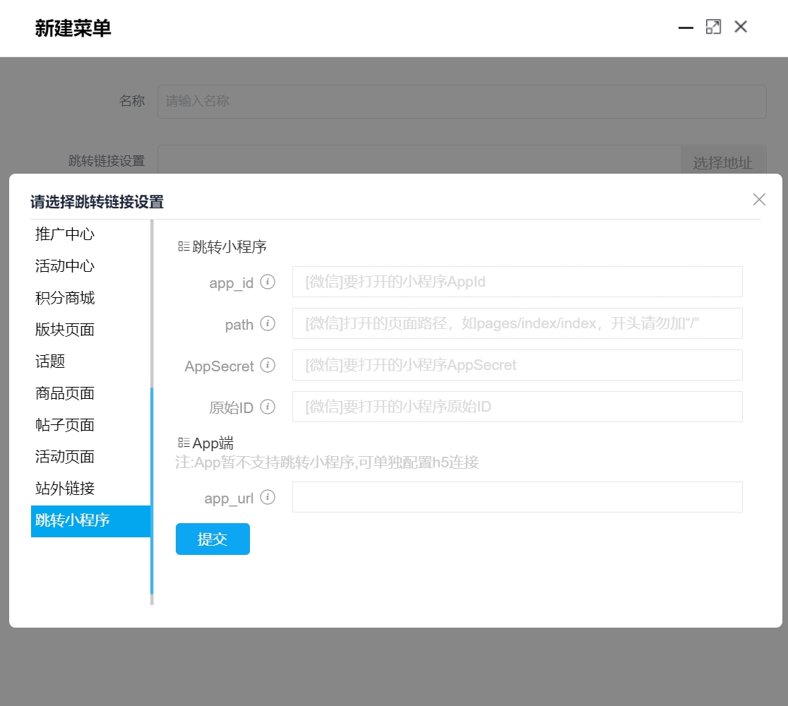The width and height of the screenshot is (788, 706).
Task: Close the 新建菜单 window
Action: 740,27
